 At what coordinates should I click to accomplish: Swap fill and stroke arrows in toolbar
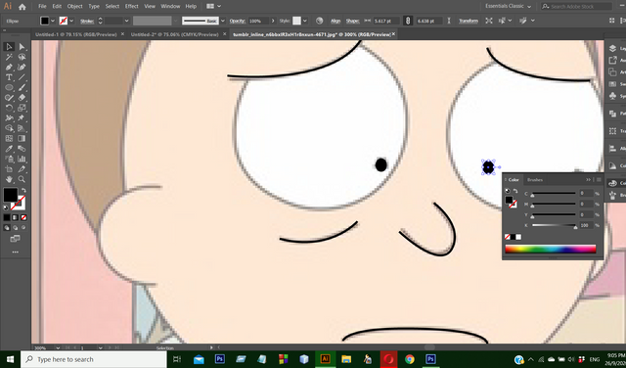23,191
